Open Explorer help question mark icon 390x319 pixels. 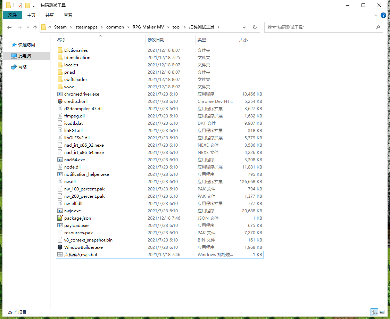point(383,15)
